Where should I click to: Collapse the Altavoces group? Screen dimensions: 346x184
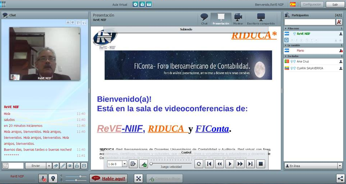286,29
